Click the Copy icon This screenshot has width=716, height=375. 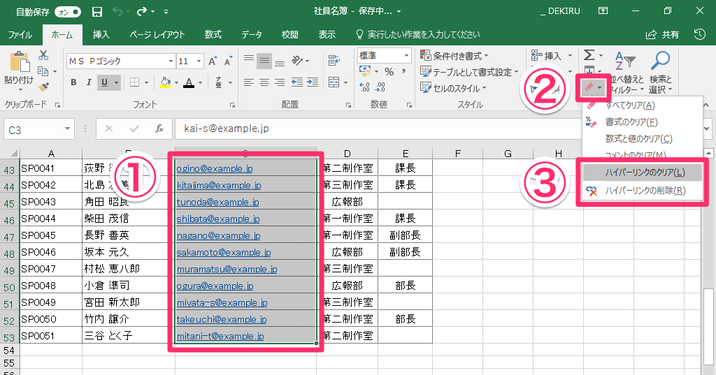coord(43,71)
